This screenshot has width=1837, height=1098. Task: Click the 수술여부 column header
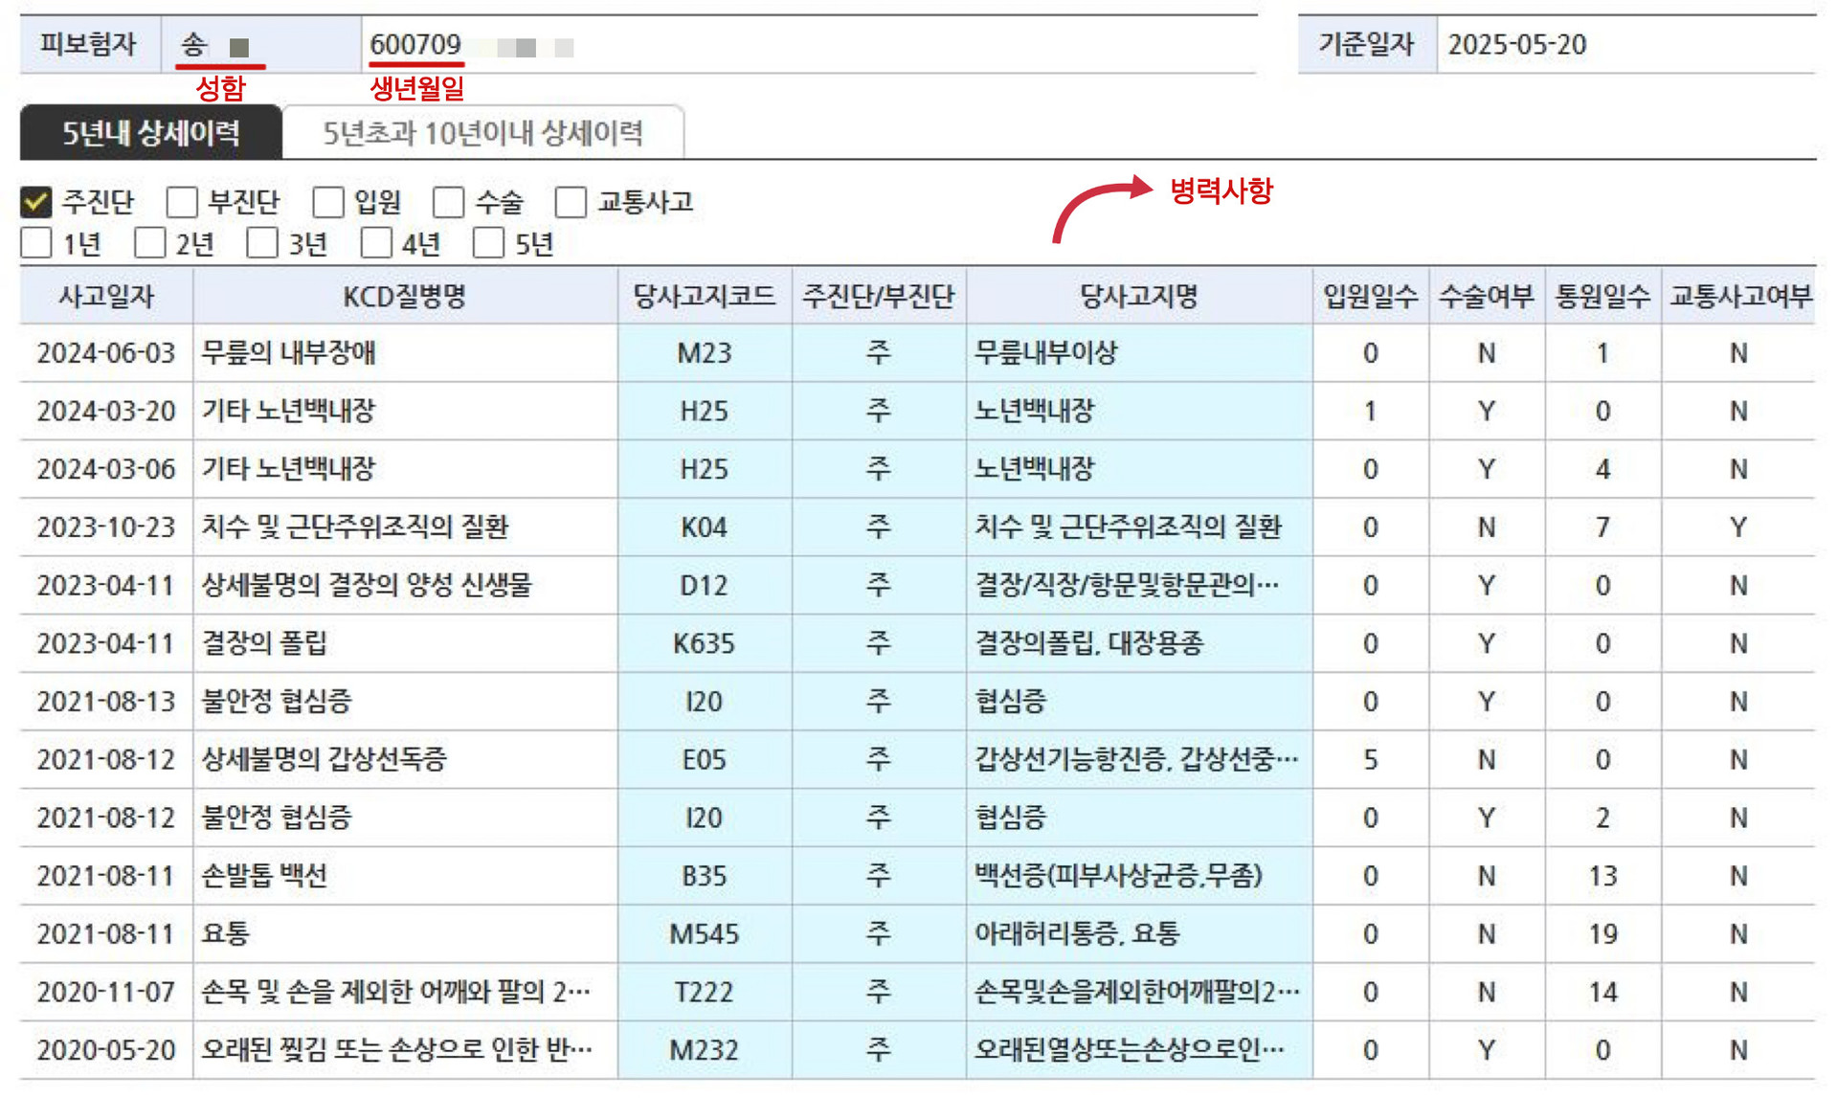click(x=1487, y=296)
